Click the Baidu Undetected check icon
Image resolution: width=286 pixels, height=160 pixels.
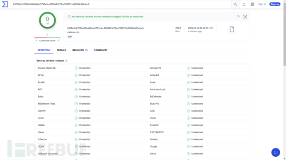(76, 97)
